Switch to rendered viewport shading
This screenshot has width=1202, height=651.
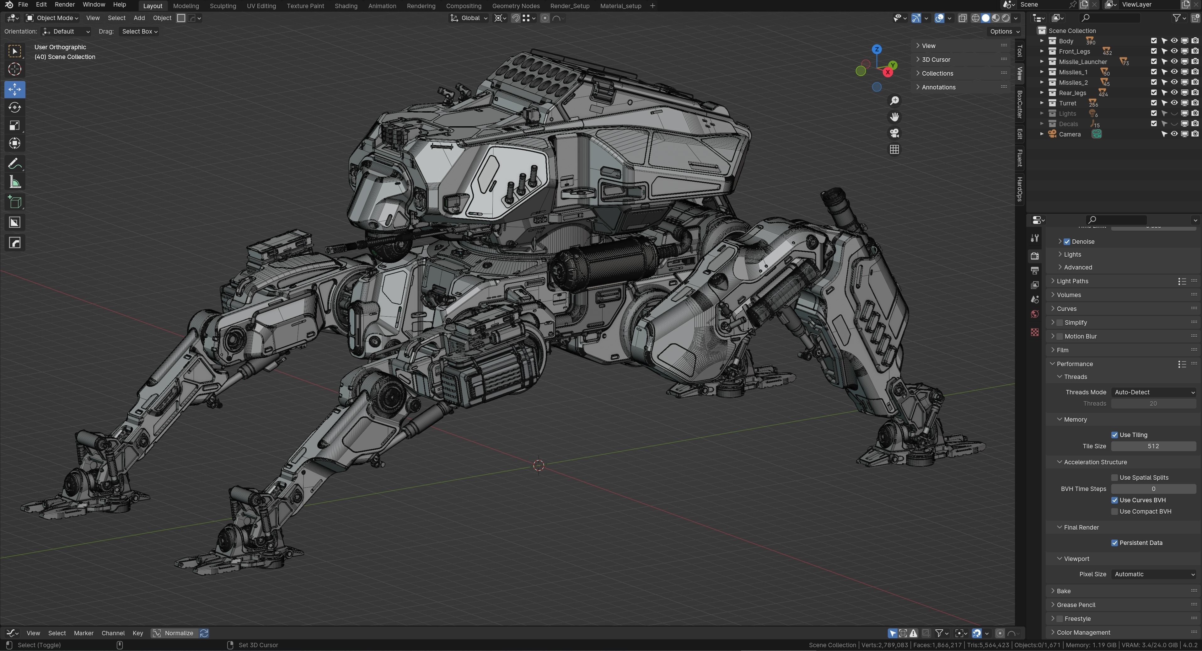coord(1006,18)
